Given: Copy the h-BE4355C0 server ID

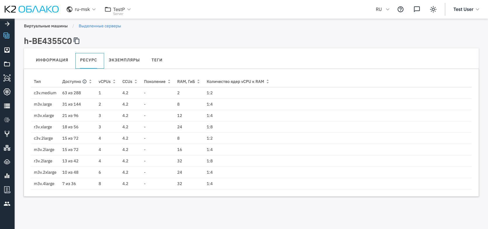Looking at the screenshot, I should point(77,41).
